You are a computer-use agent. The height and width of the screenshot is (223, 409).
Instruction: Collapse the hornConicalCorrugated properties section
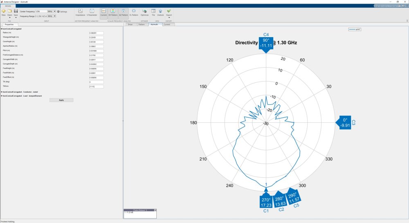click(2, 29)
